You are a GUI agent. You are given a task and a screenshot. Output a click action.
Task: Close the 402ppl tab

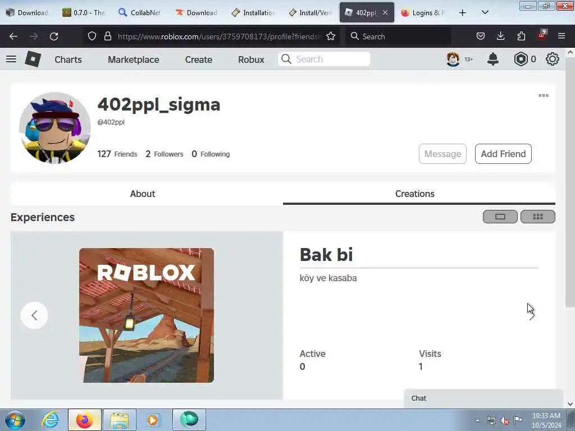tap(385, 12)
